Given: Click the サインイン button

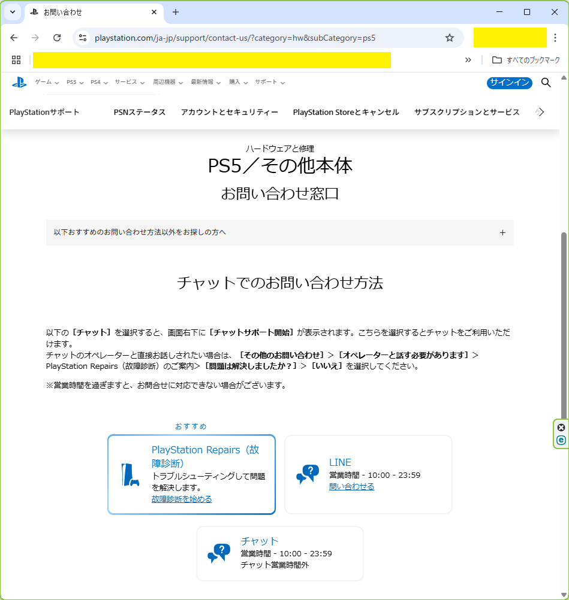Looking at the screenshot, I should coord(509,83).
